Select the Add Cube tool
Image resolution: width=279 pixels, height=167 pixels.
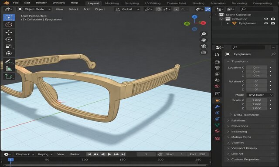pos(9,76)
